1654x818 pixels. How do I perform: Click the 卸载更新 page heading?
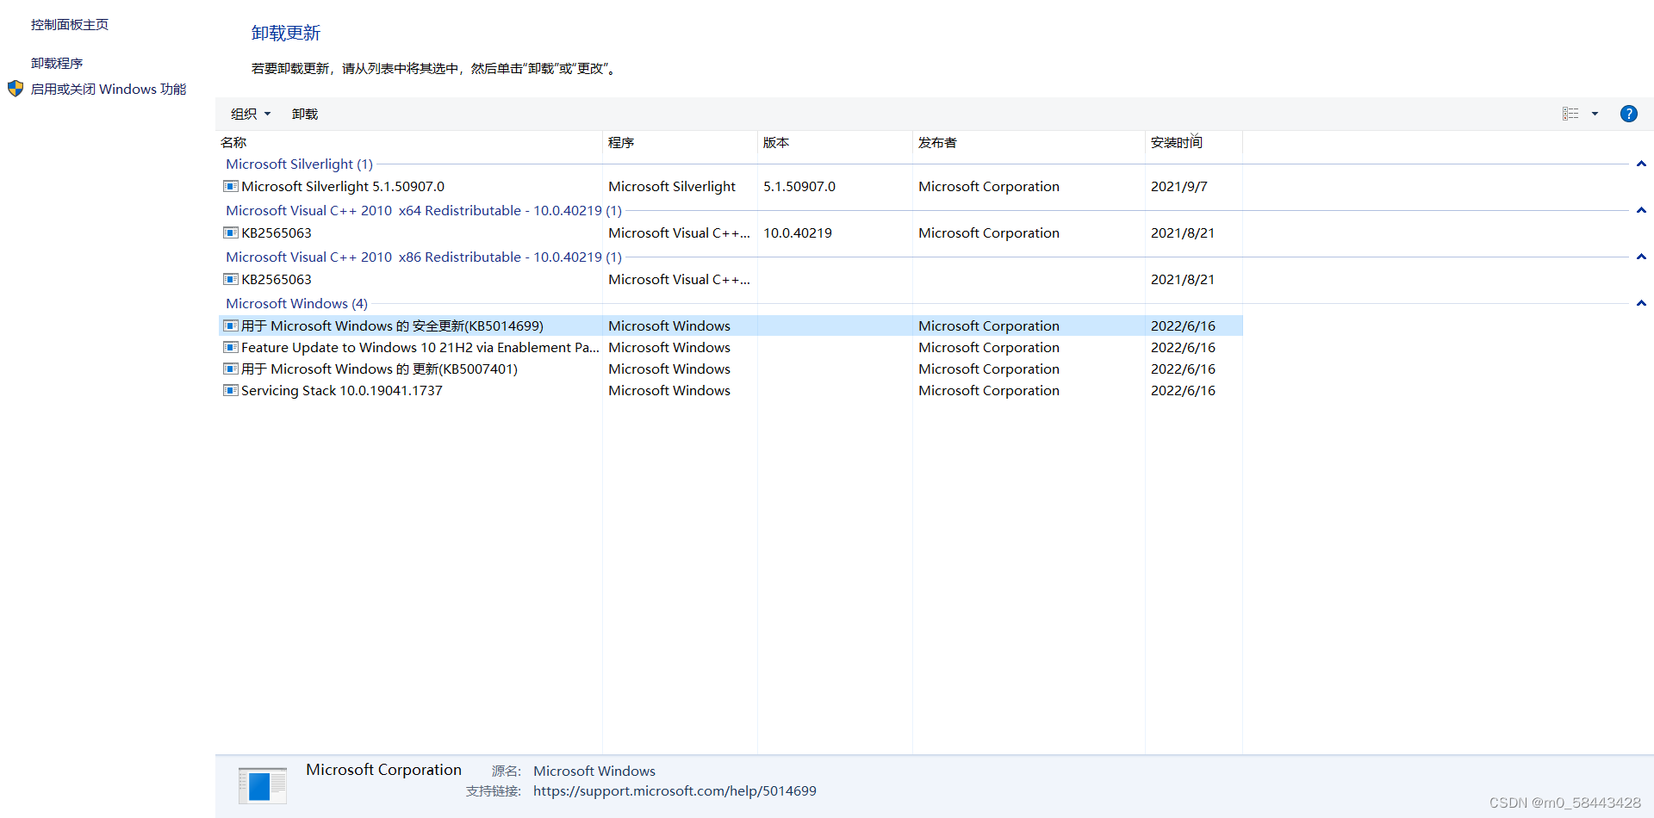click(x=286, y=33)
